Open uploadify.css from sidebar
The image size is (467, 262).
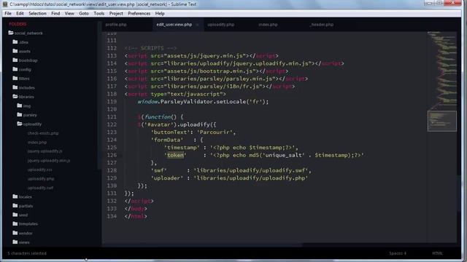coord(39,170)
